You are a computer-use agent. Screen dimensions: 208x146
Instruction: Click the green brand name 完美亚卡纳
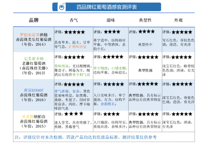34,59
